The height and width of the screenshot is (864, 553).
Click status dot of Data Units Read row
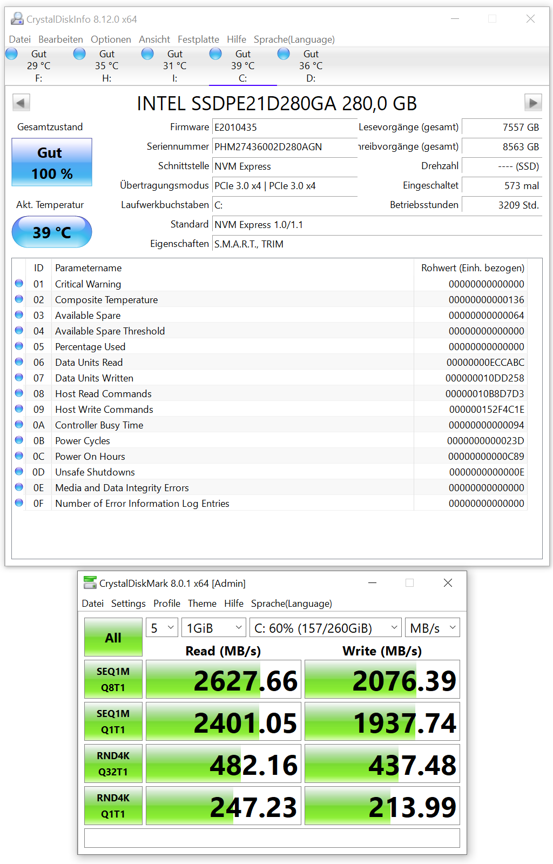pyautogui.click(x=19, y=361)
